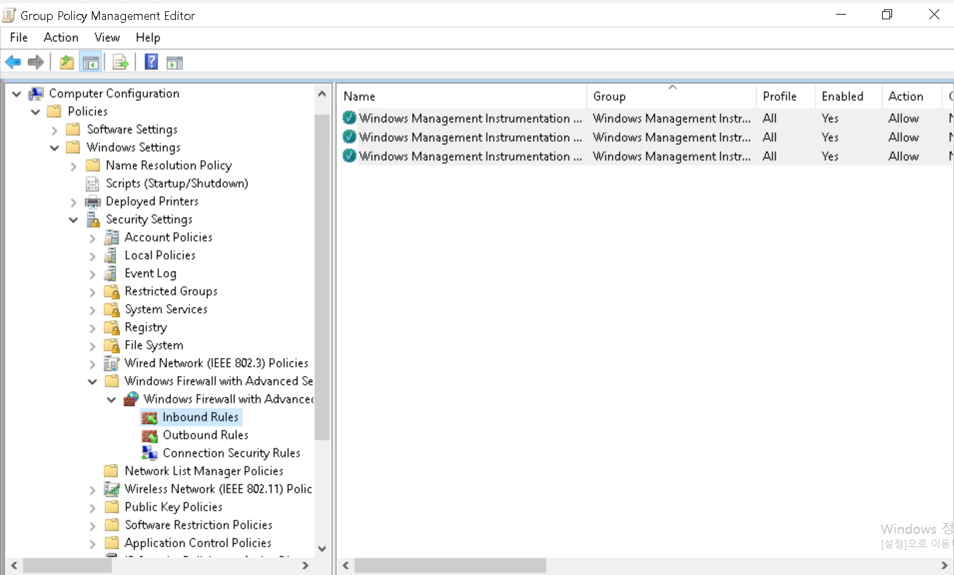This screenshot has width=954, height=575.
Task: Click the Back arrow toolbar icon
Action: [13, 63]
